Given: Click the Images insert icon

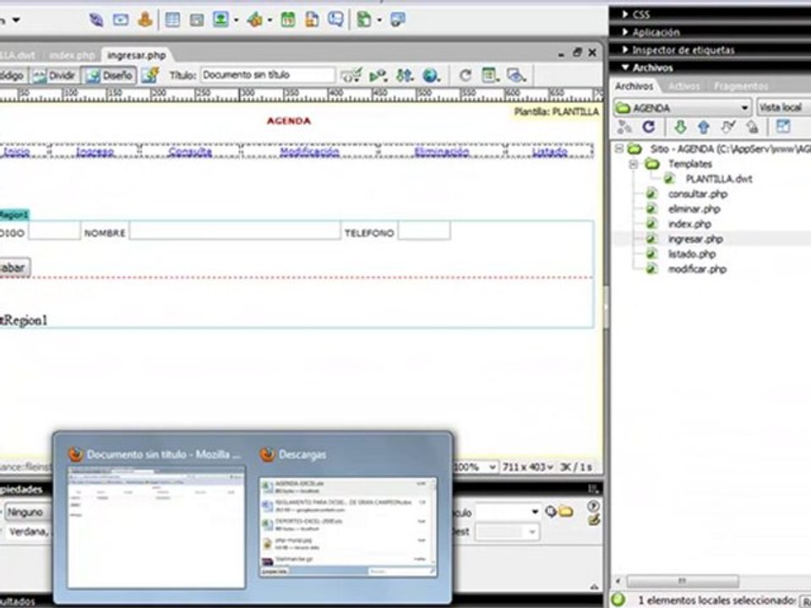Looking at the screenshot, I should coord(220,20).
